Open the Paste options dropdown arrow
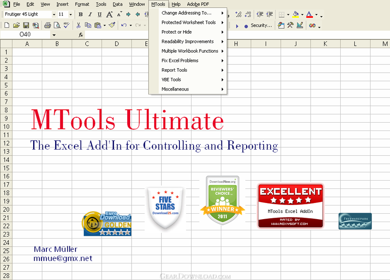Screen dimensions: 390x280 click(x=104, y=25)
